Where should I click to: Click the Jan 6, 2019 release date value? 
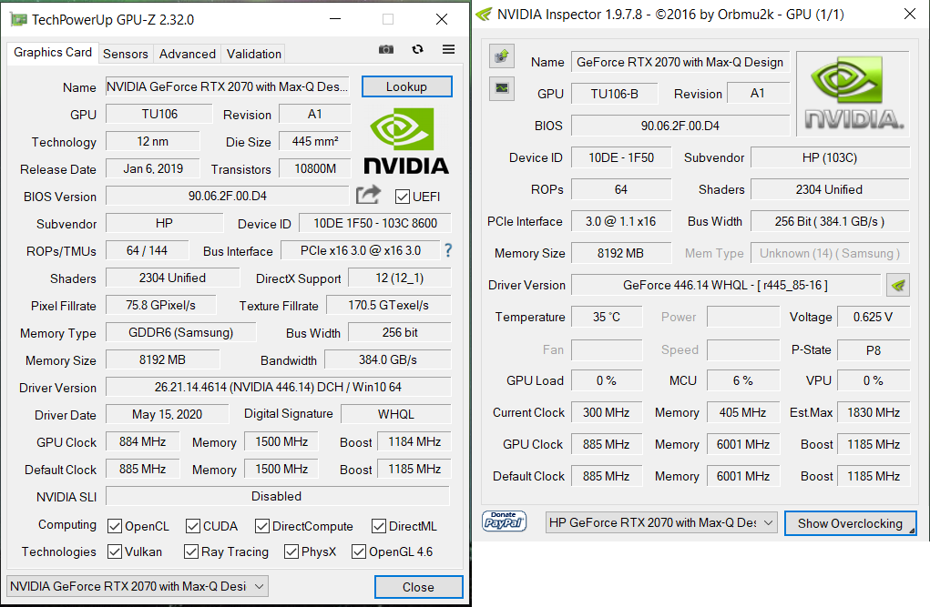[x=153, y=168]
